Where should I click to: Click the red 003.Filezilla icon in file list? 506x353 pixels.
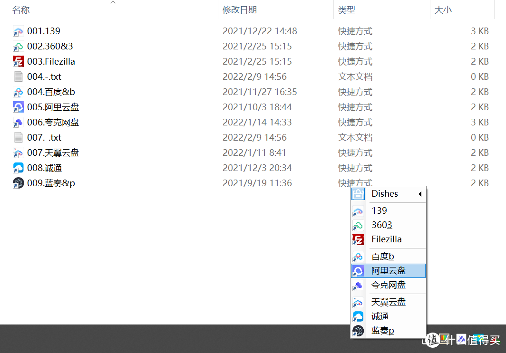coord(18,62)
